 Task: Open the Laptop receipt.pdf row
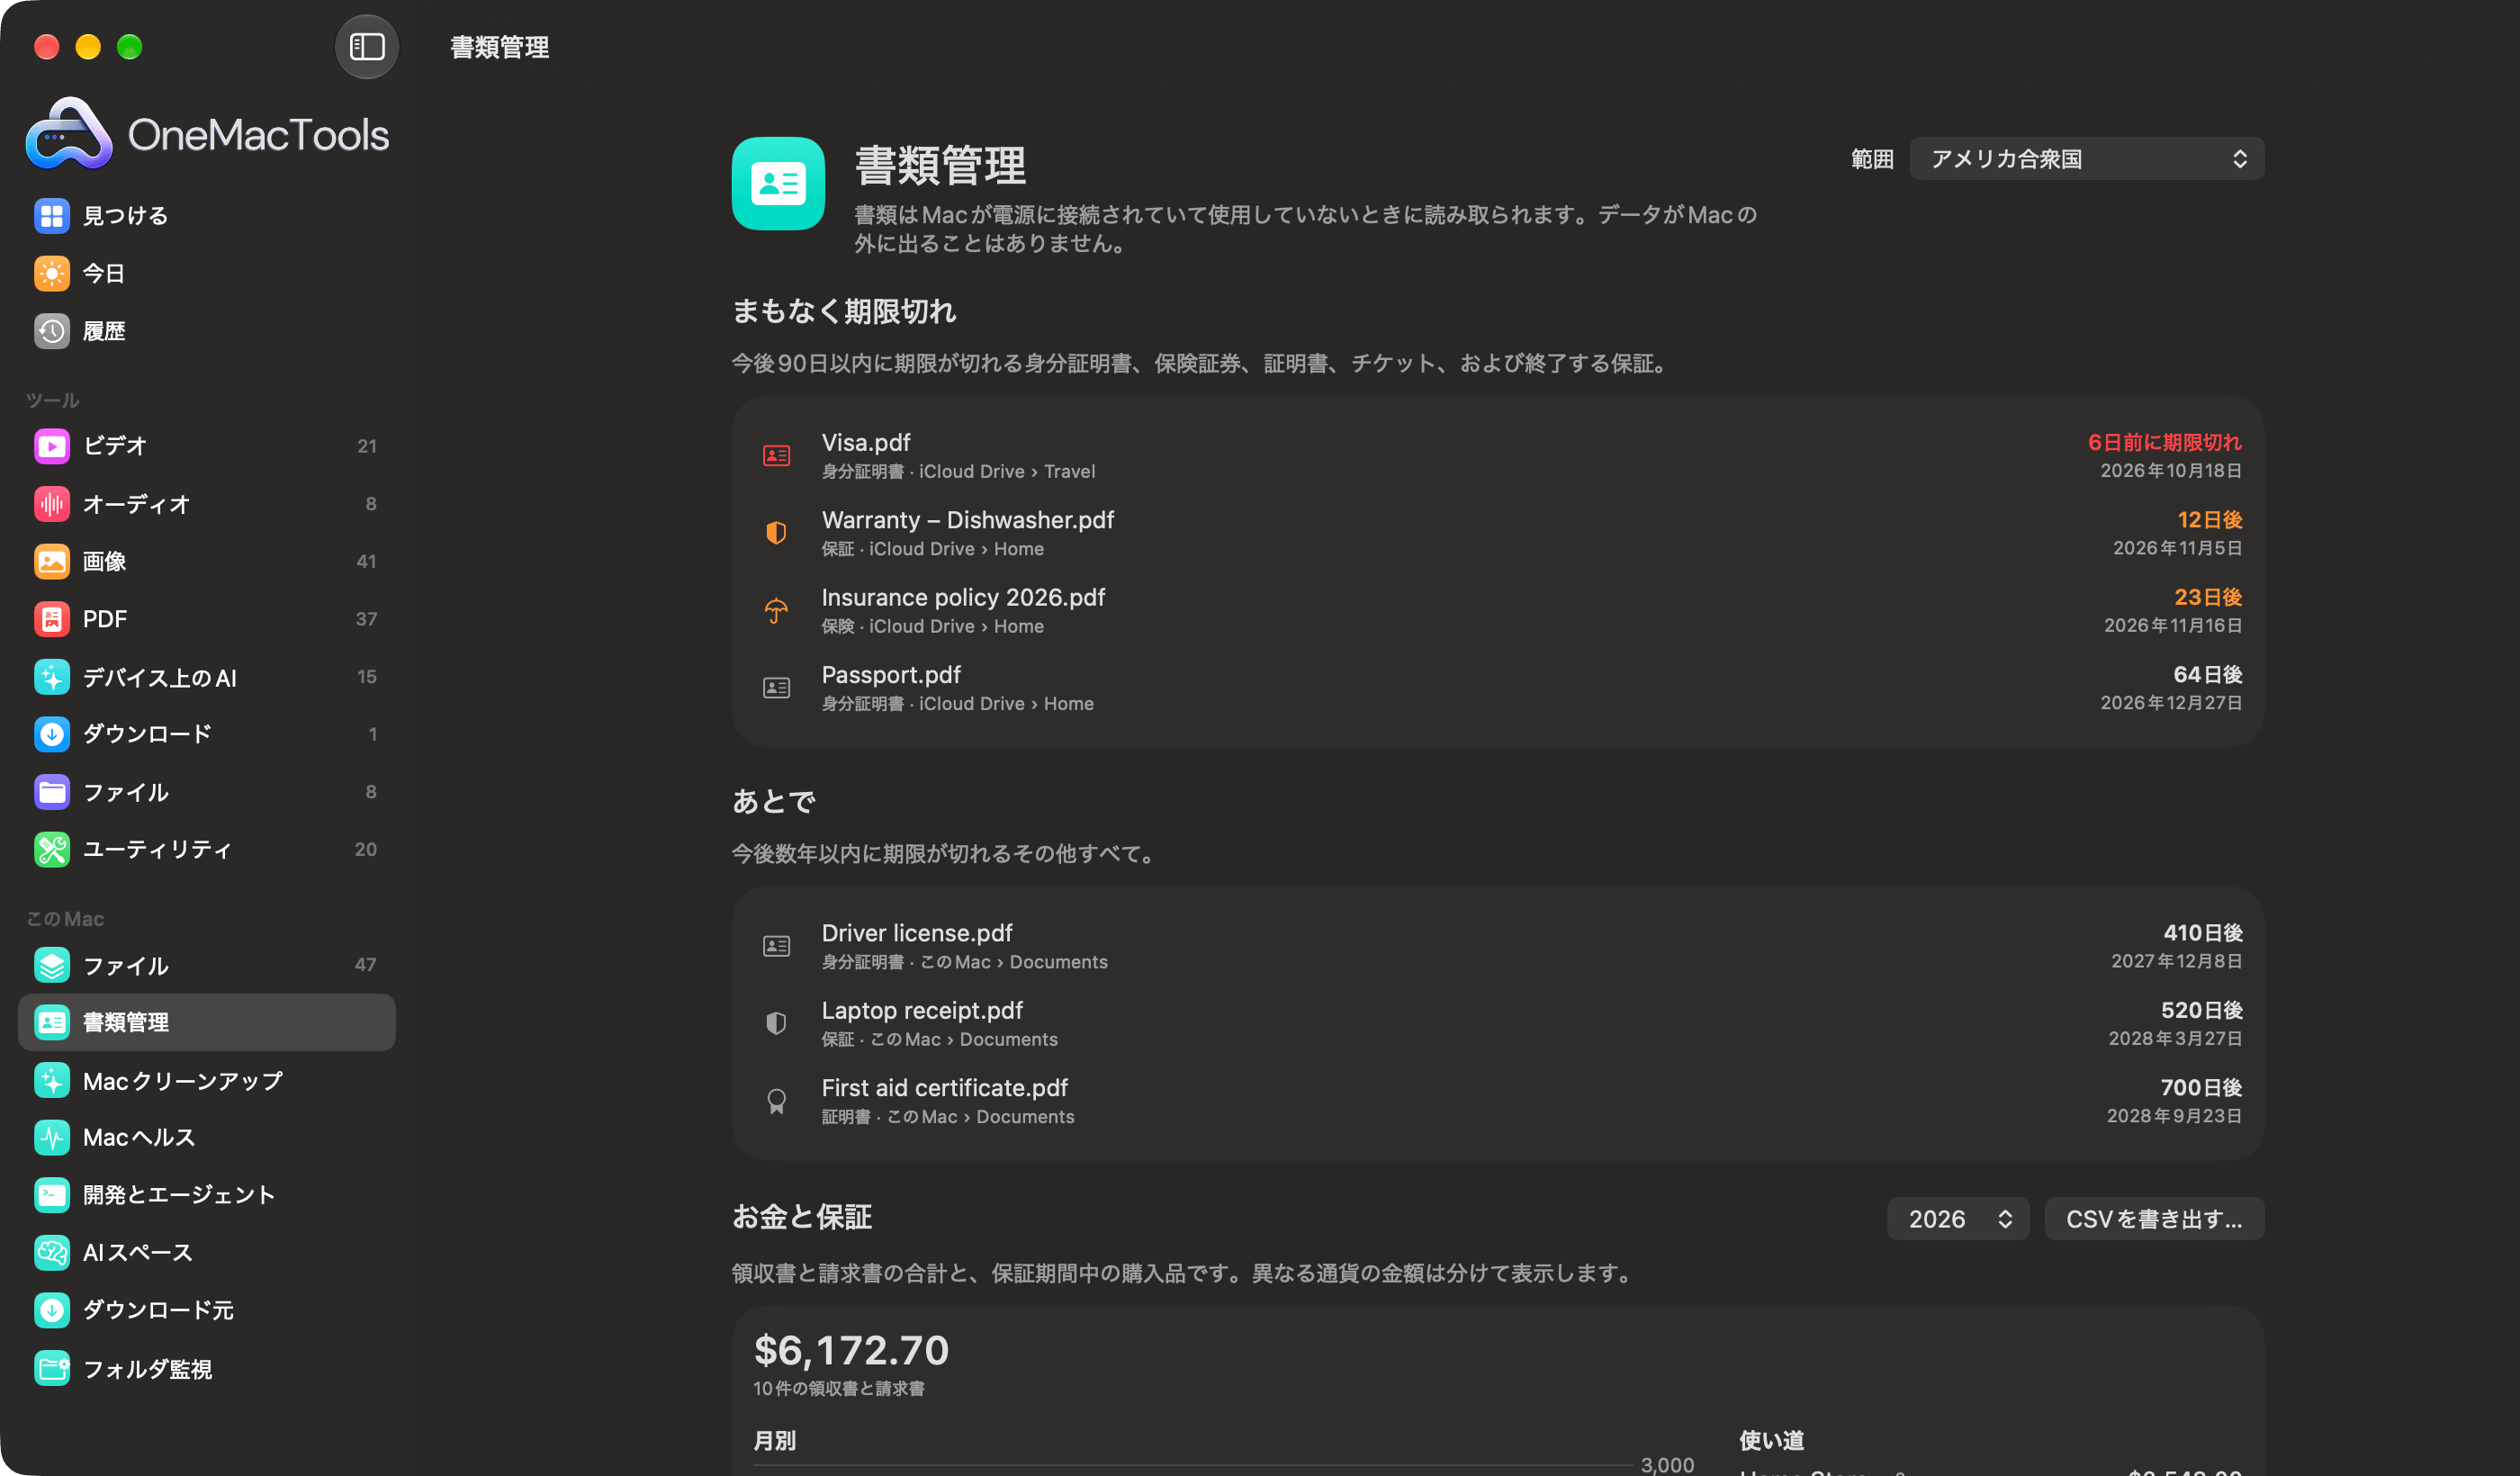(1497, 1023)
